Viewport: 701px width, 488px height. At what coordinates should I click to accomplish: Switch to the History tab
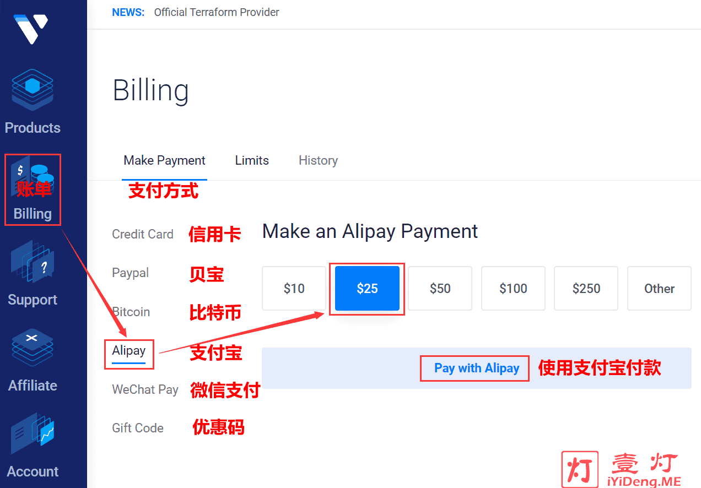[318, 161]
